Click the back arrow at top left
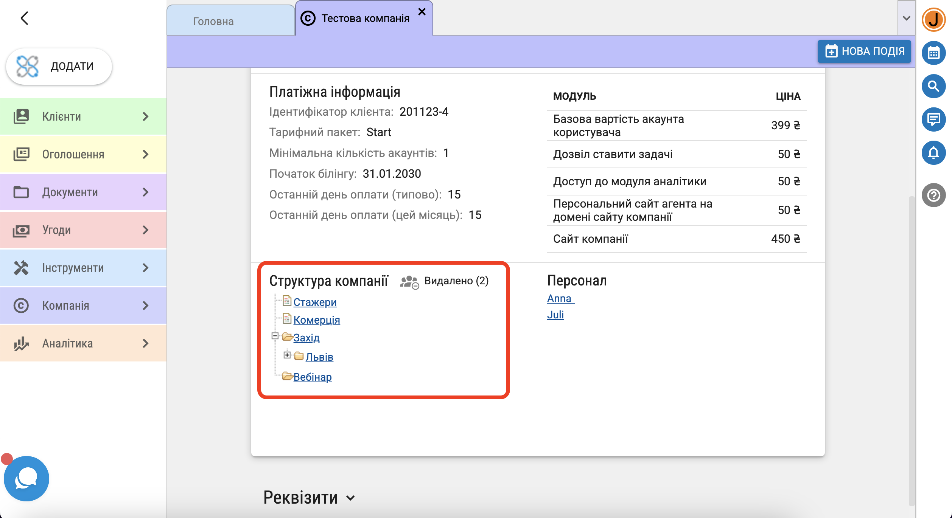This screenshot has width=952, height=518. click(25, 18)
